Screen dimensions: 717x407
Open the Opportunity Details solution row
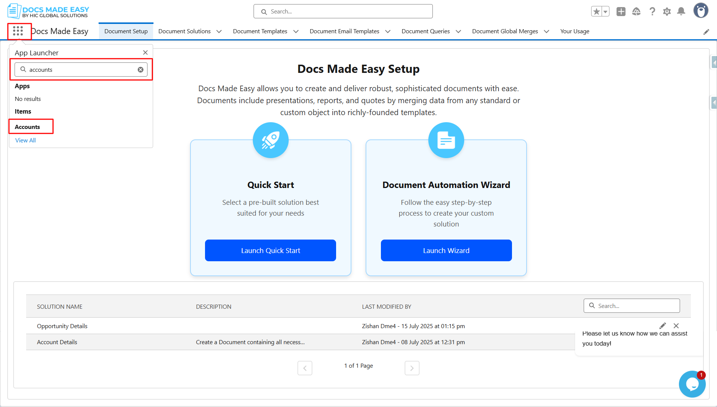(62, 326)
